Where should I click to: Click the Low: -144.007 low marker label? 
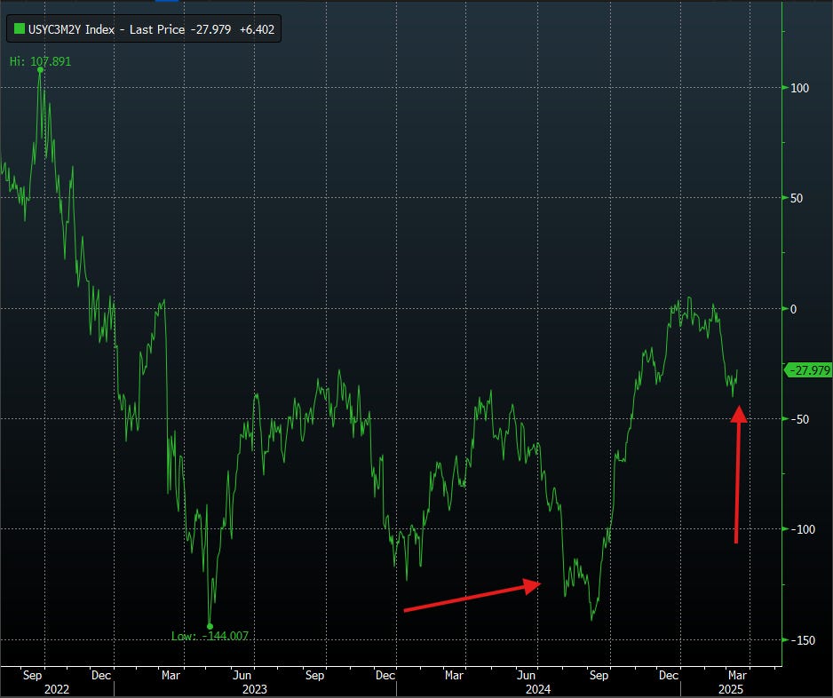pyautogui.click(x=210, y=636)
